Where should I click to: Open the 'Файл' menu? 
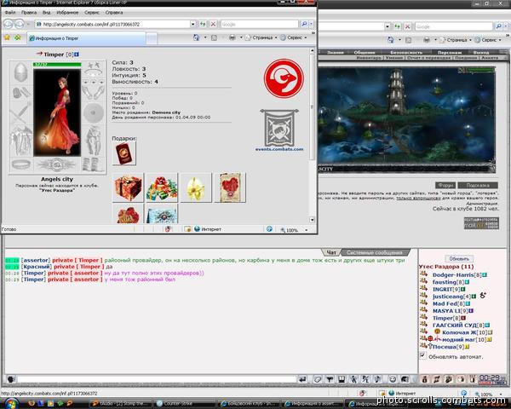[x=9, y=13]
